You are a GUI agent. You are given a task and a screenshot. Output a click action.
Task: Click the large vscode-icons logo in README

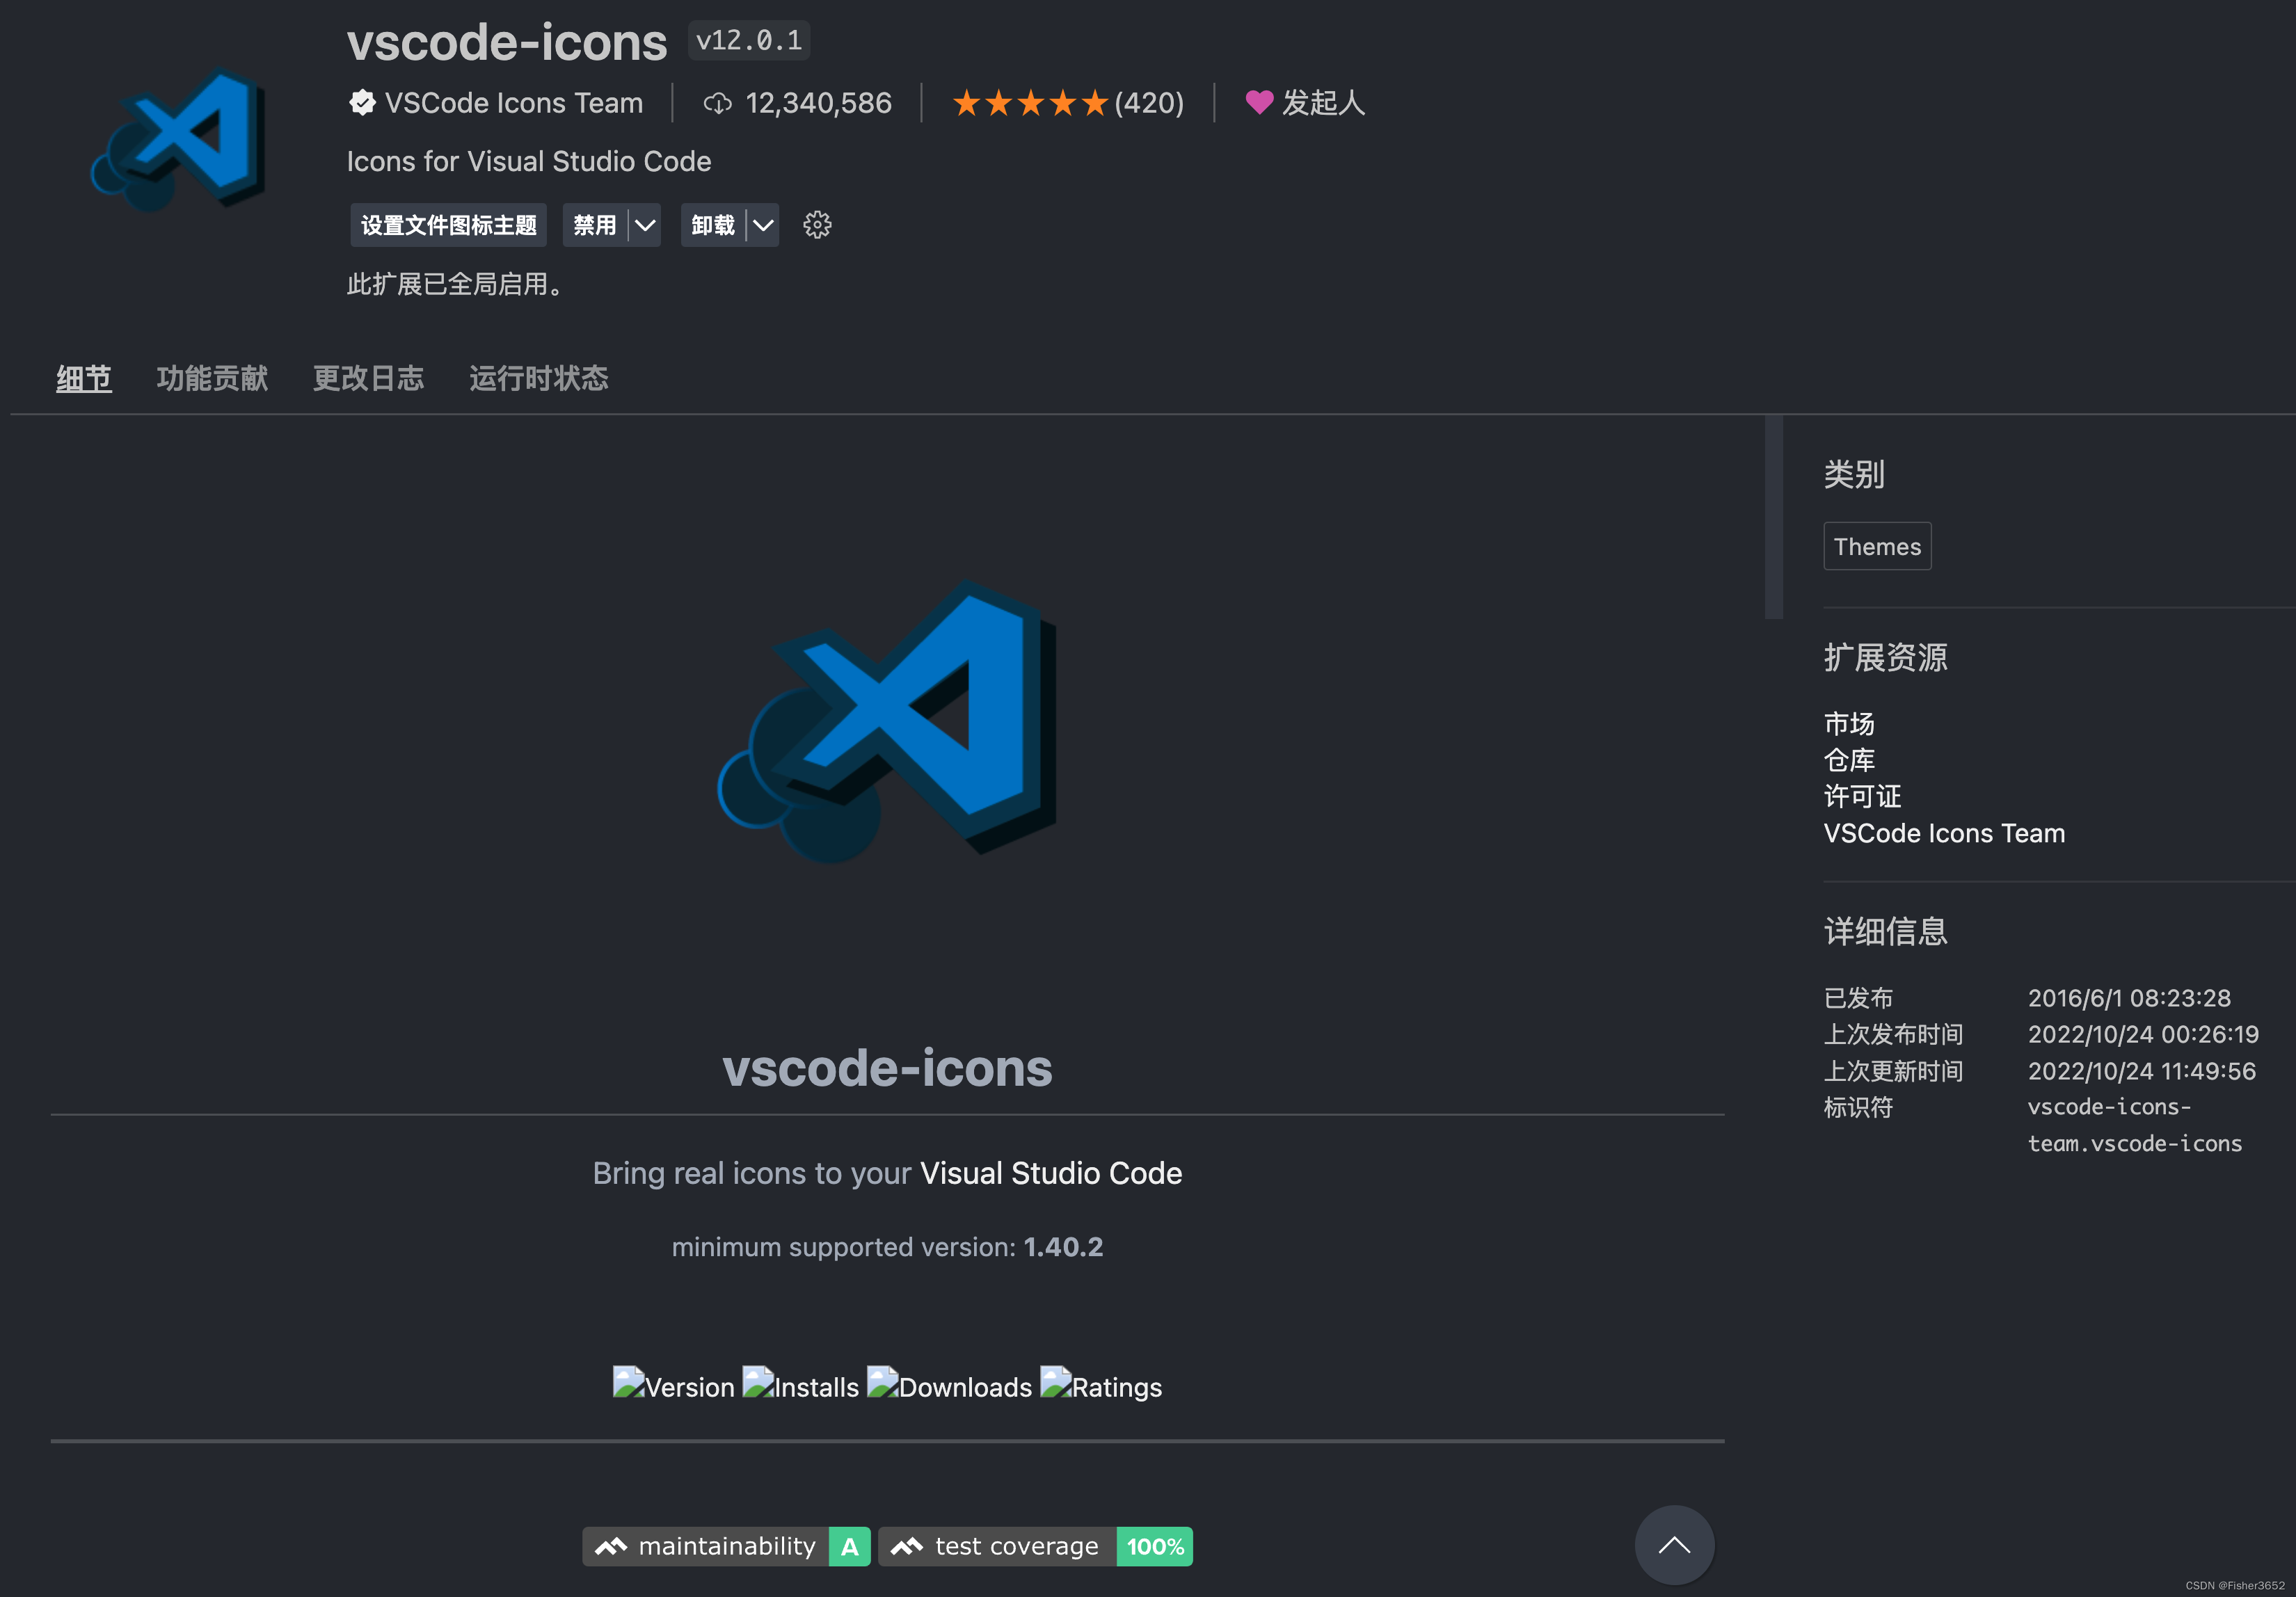pos(888,722)
